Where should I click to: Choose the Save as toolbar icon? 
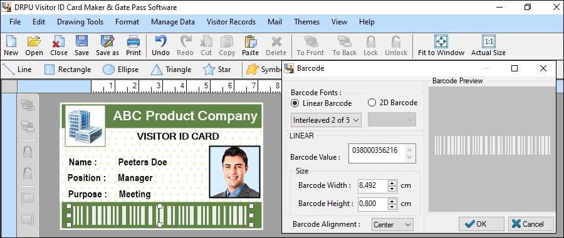[107, 45]
